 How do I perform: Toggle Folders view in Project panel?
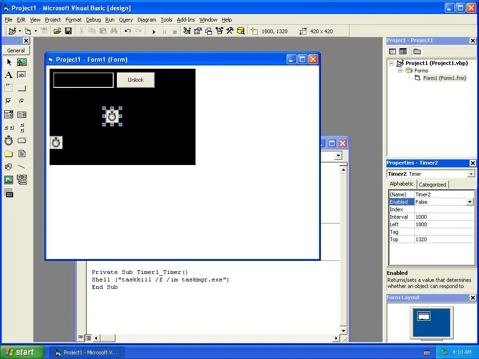[417, 51]
